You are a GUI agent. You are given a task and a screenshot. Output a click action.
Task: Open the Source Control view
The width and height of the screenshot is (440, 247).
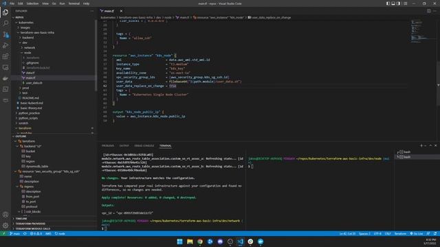(x=5, y=34)
